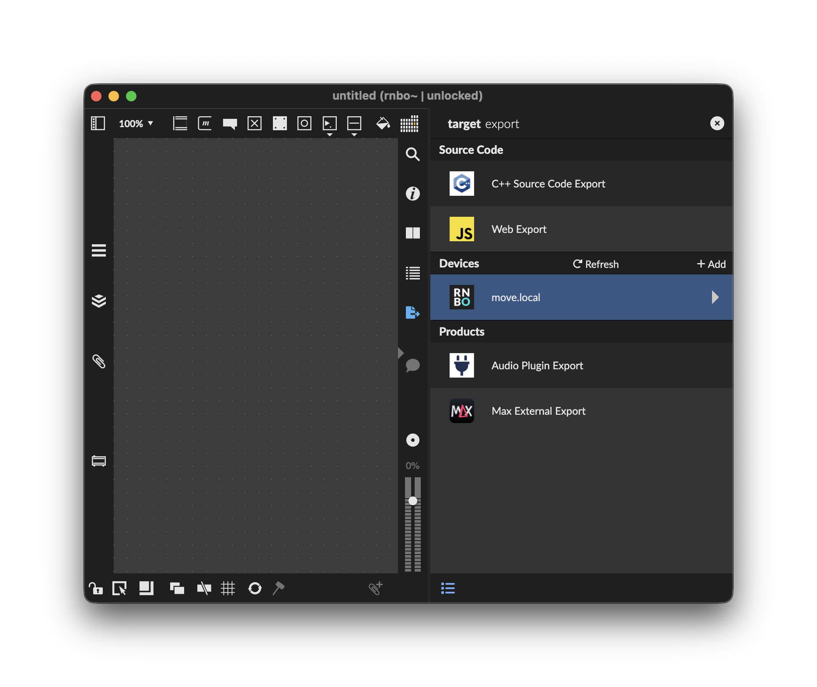
Task: Click the hammer build icon
Action: tap(279, 588)
